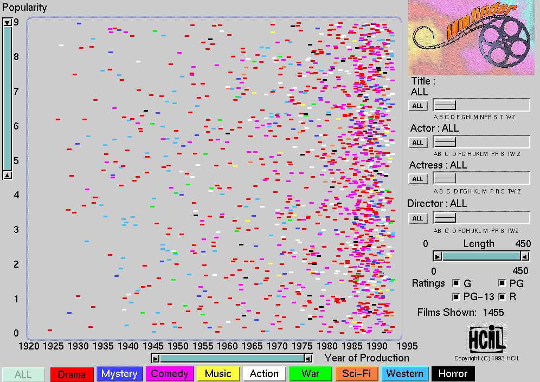Click the Year of Production axis label
Viewport: 540px width, 382px height.
(x=367, y=358)
